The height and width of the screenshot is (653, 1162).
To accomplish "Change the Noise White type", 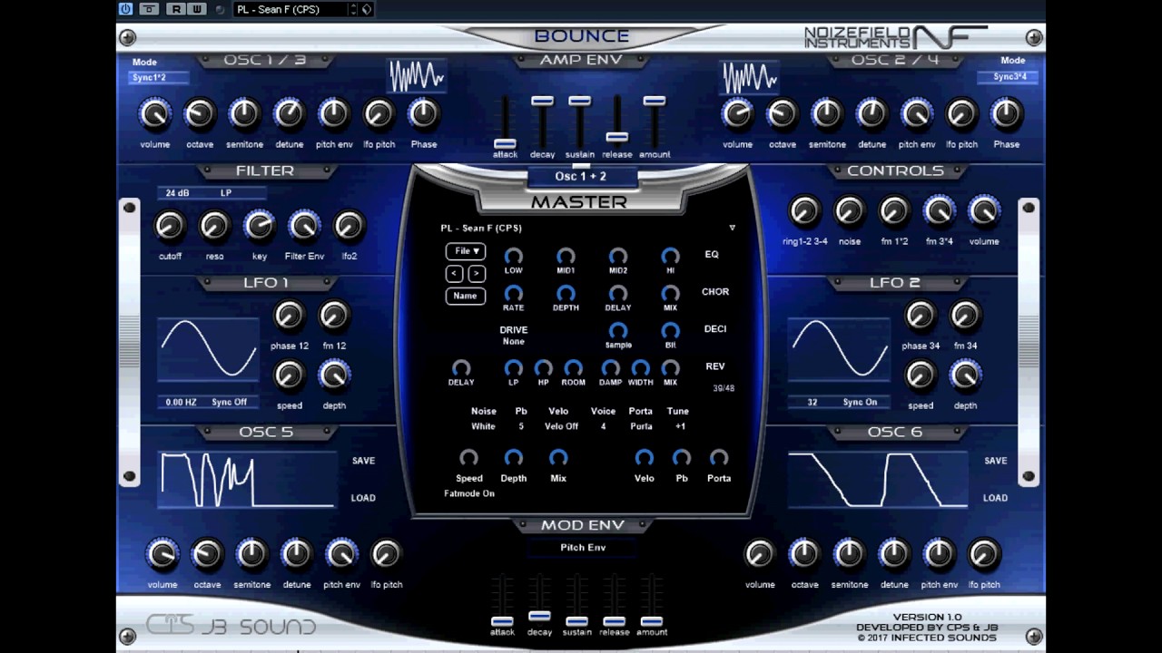I will [x=483, y=426].
